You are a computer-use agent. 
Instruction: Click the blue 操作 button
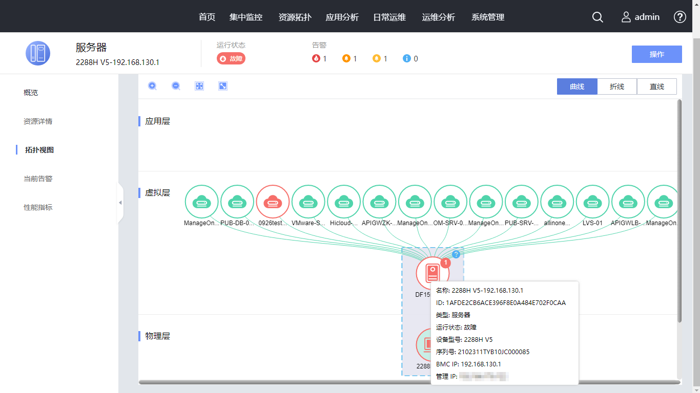pyautogui.click(x=656, y=54)
